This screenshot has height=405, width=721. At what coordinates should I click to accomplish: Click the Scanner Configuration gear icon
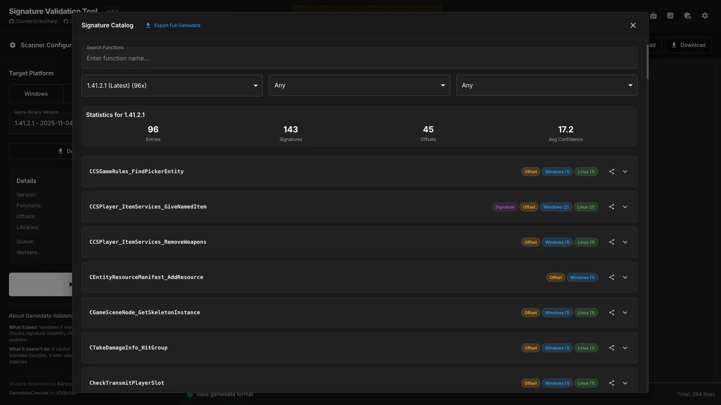pyautogui.click(x=13, y=45)
